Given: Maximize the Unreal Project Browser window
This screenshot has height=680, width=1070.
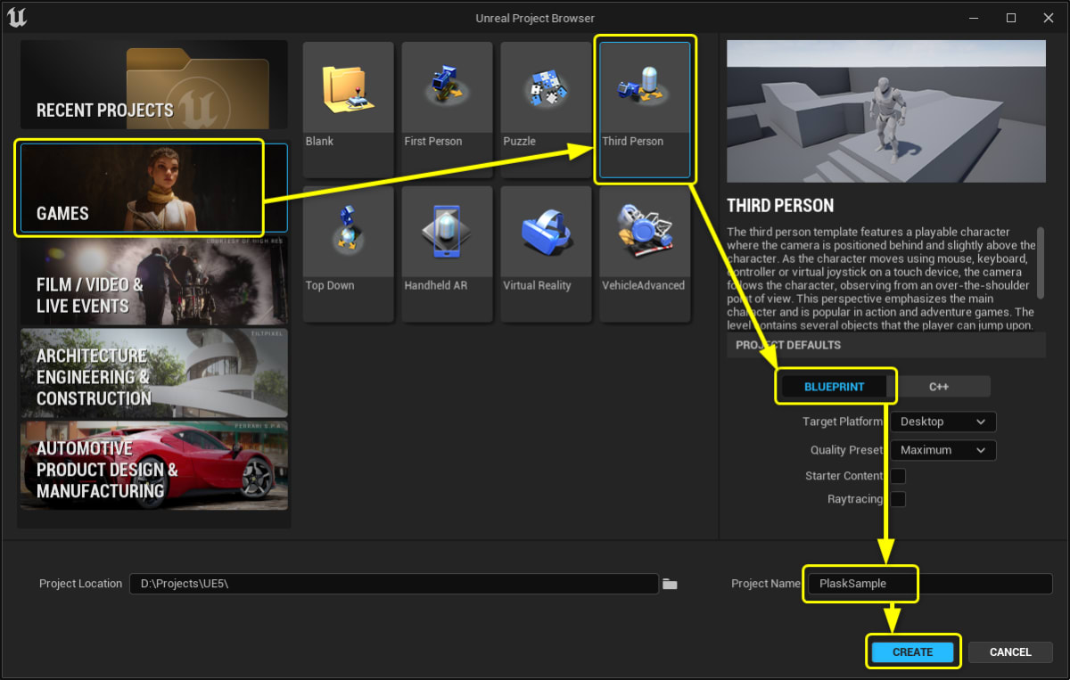Looking at the screenshot, I should (x=1010, y=18).
